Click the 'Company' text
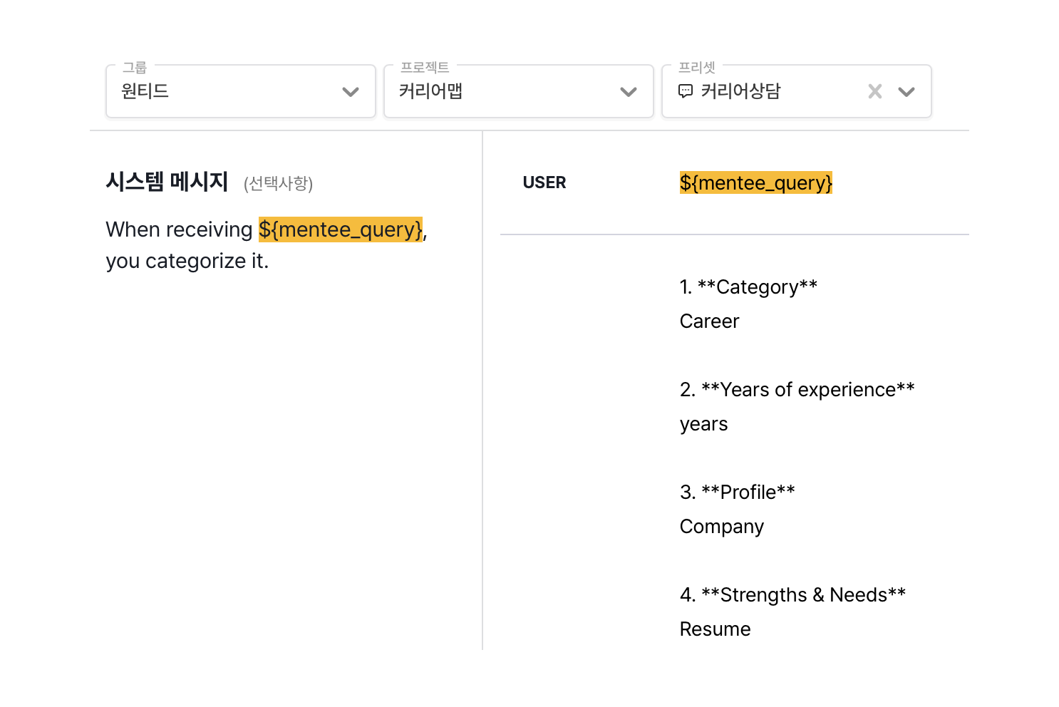The height and width of the screenshot is (707, 1059). [722, 526]
